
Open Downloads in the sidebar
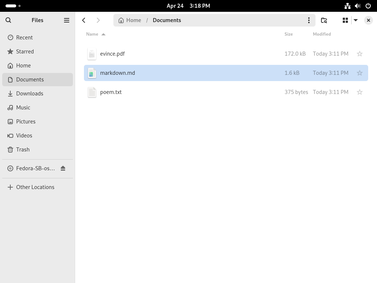[x=38, y=94]
